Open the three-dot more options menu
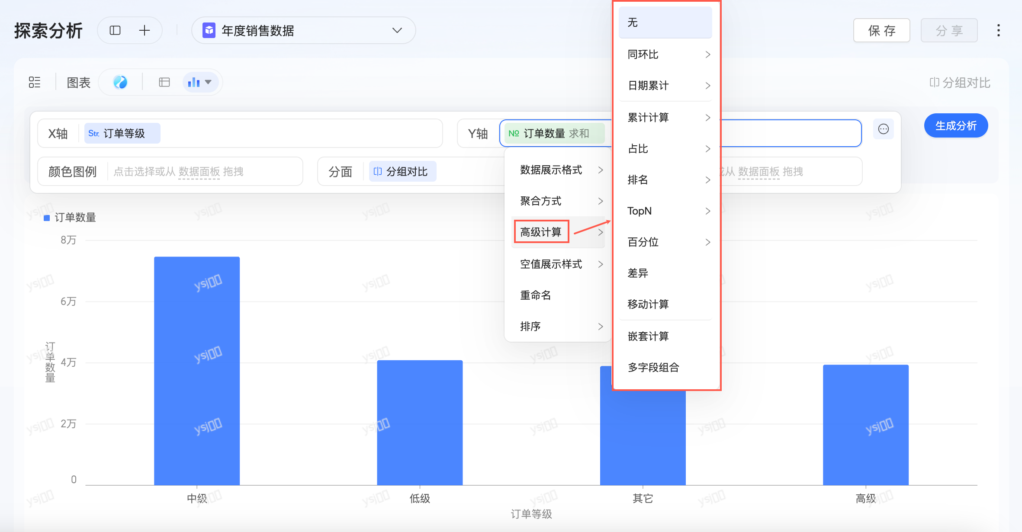The image size is (1022, 532). click(998, 30)
